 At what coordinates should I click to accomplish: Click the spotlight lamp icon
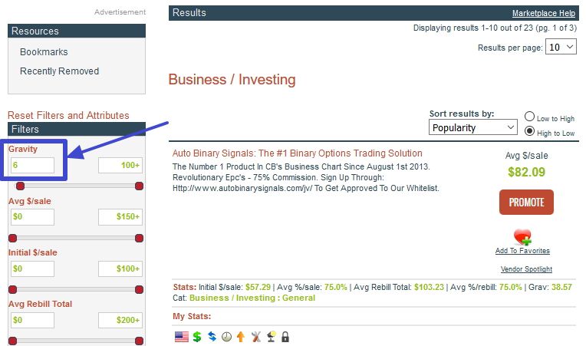[x=271, y=337]
